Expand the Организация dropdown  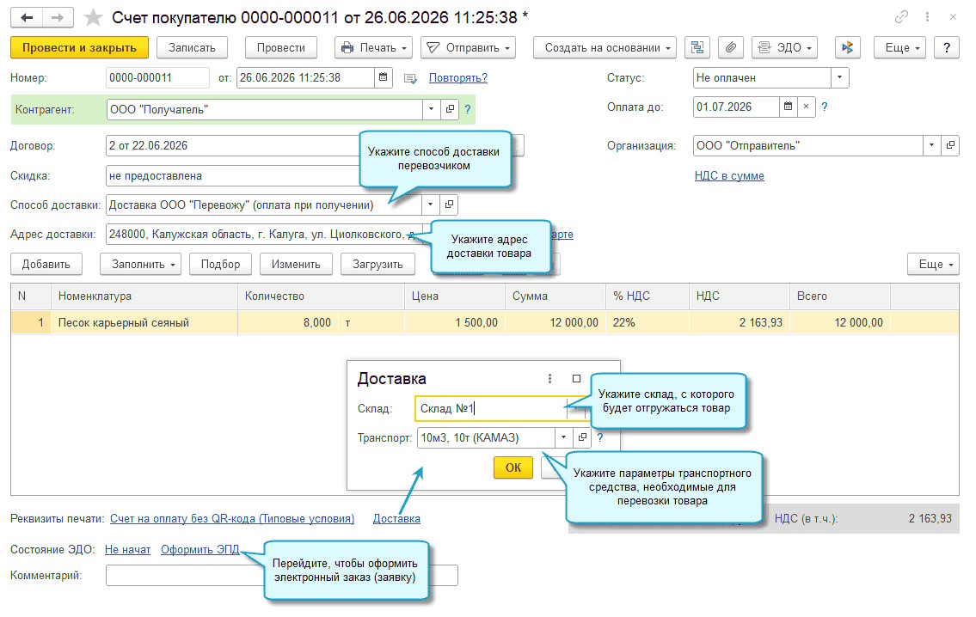click(932, 145)
